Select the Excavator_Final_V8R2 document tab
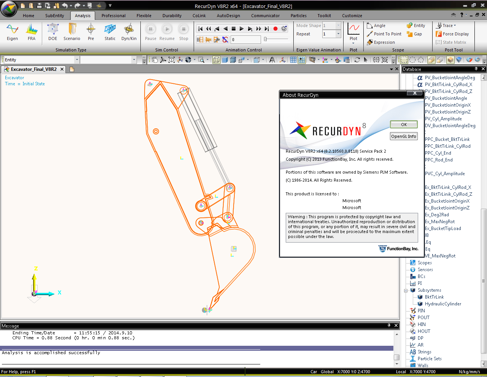The width and height of the screenshot is (487, 377). coord(33,69)
